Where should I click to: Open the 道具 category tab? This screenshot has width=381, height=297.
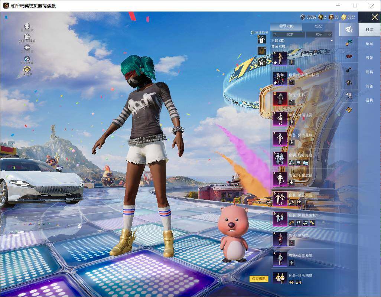369,100
